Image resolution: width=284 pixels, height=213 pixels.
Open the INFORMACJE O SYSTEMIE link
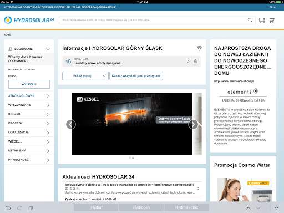click(x=22, y=69)
